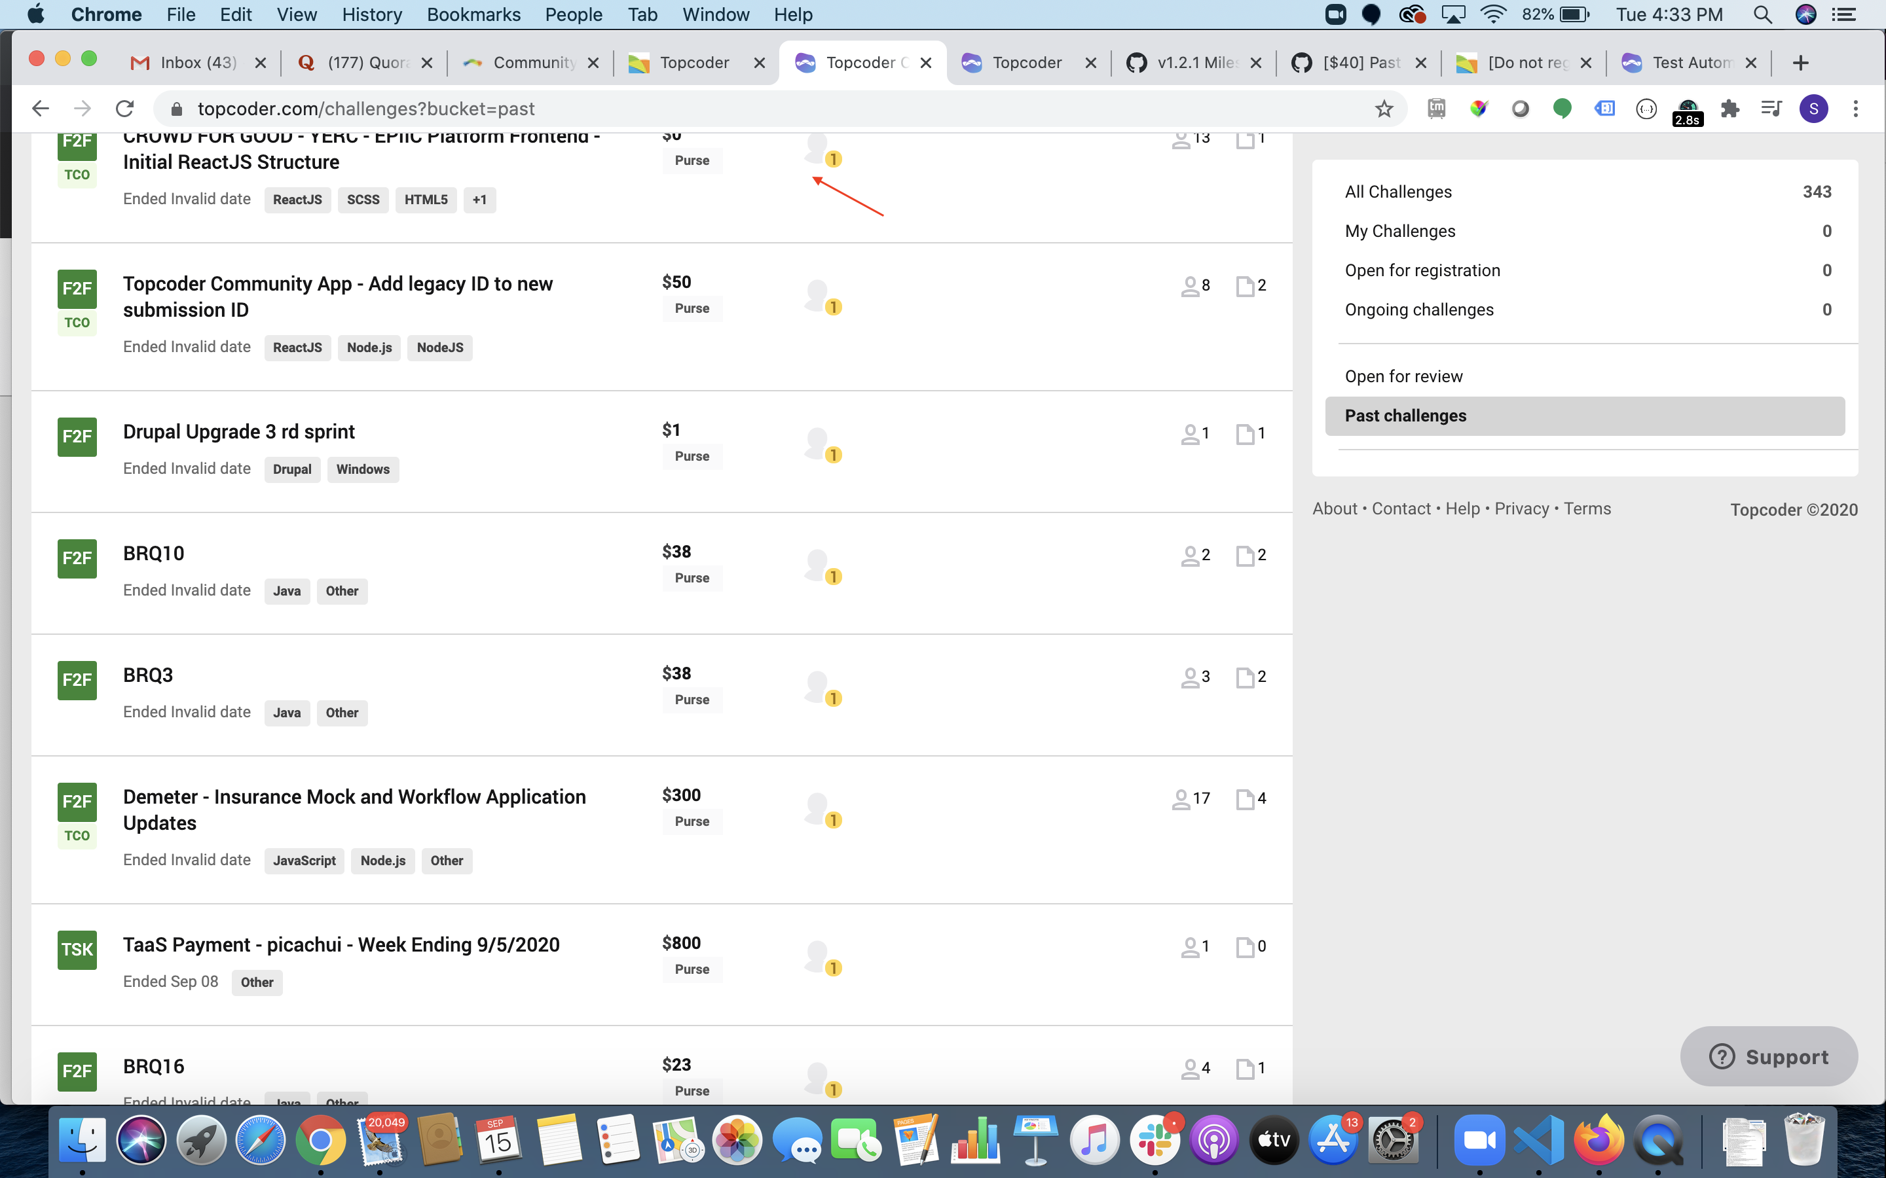Open the History menu

coord(372,15)
